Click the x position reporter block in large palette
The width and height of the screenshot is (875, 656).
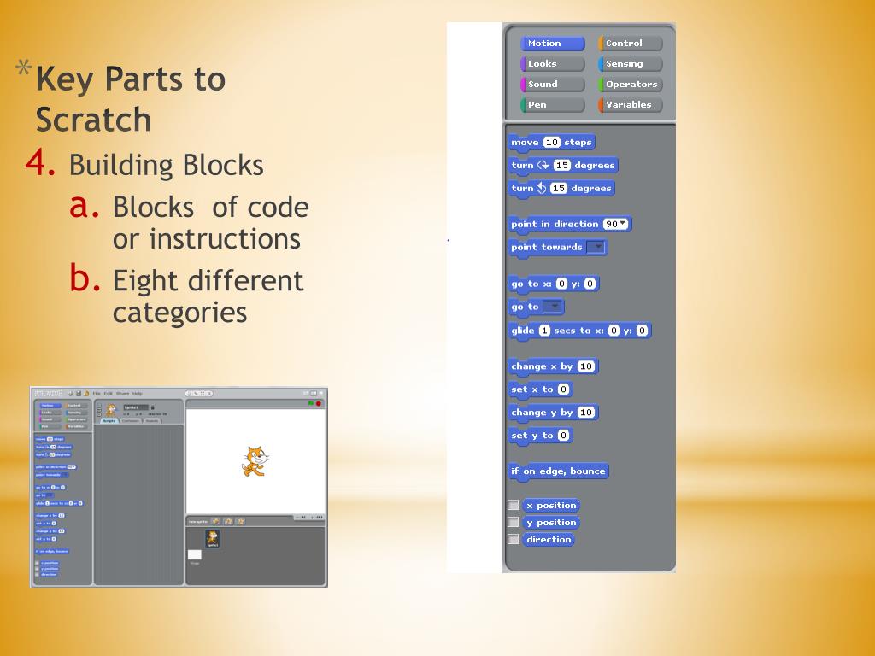(551, 506)
